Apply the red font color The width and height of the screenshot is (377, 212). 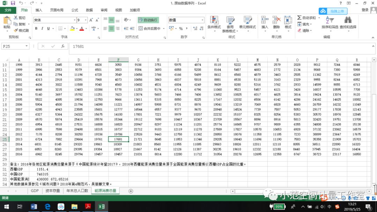[82, 28]
